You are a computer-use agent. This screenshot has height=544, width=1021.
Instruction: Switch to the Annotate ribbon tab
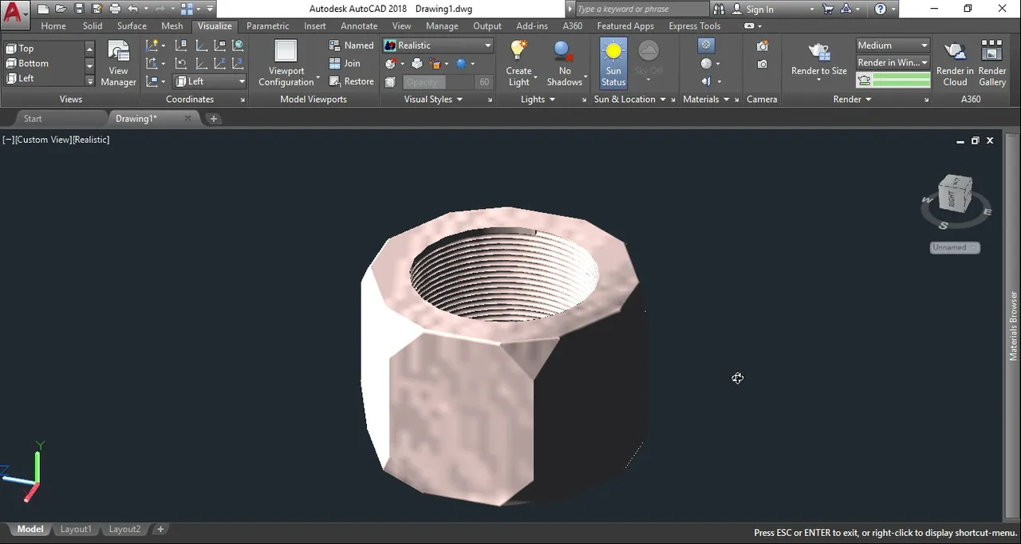coord(359,26)
